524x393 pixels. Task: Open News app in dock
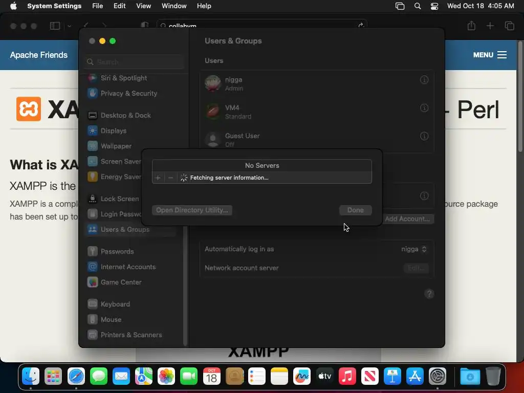coord(370,376)
